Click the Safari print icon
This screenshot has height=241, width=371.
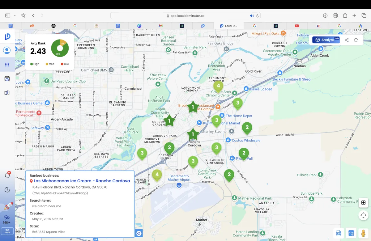click(335, 15)
